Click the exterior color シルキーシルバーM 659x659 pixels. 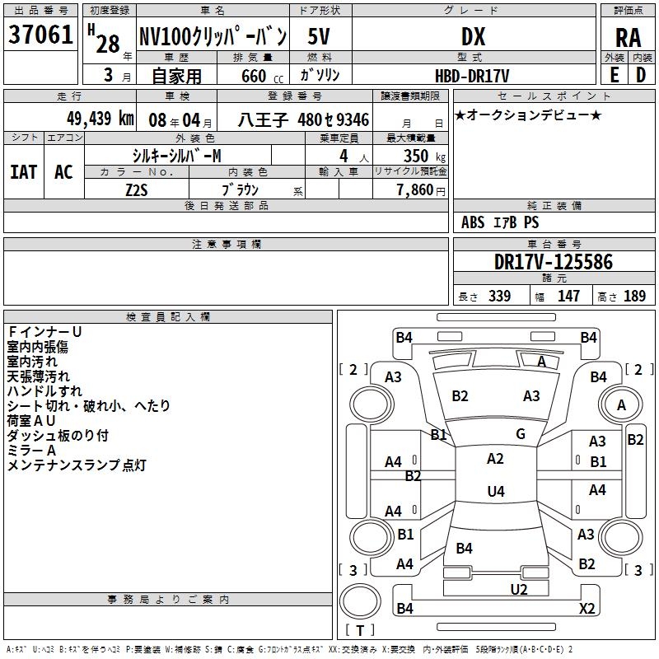176,156
